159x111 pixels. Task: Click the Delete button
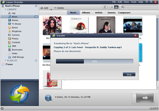[59, 8]
